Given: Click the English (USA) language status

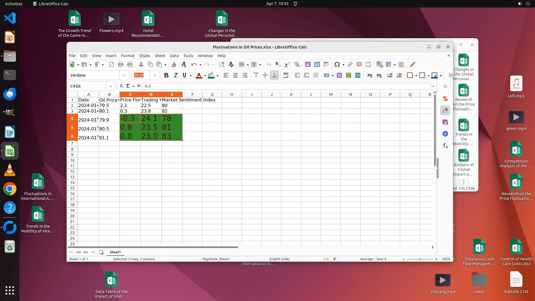Looking at the screenshot, I should (279, 259).
